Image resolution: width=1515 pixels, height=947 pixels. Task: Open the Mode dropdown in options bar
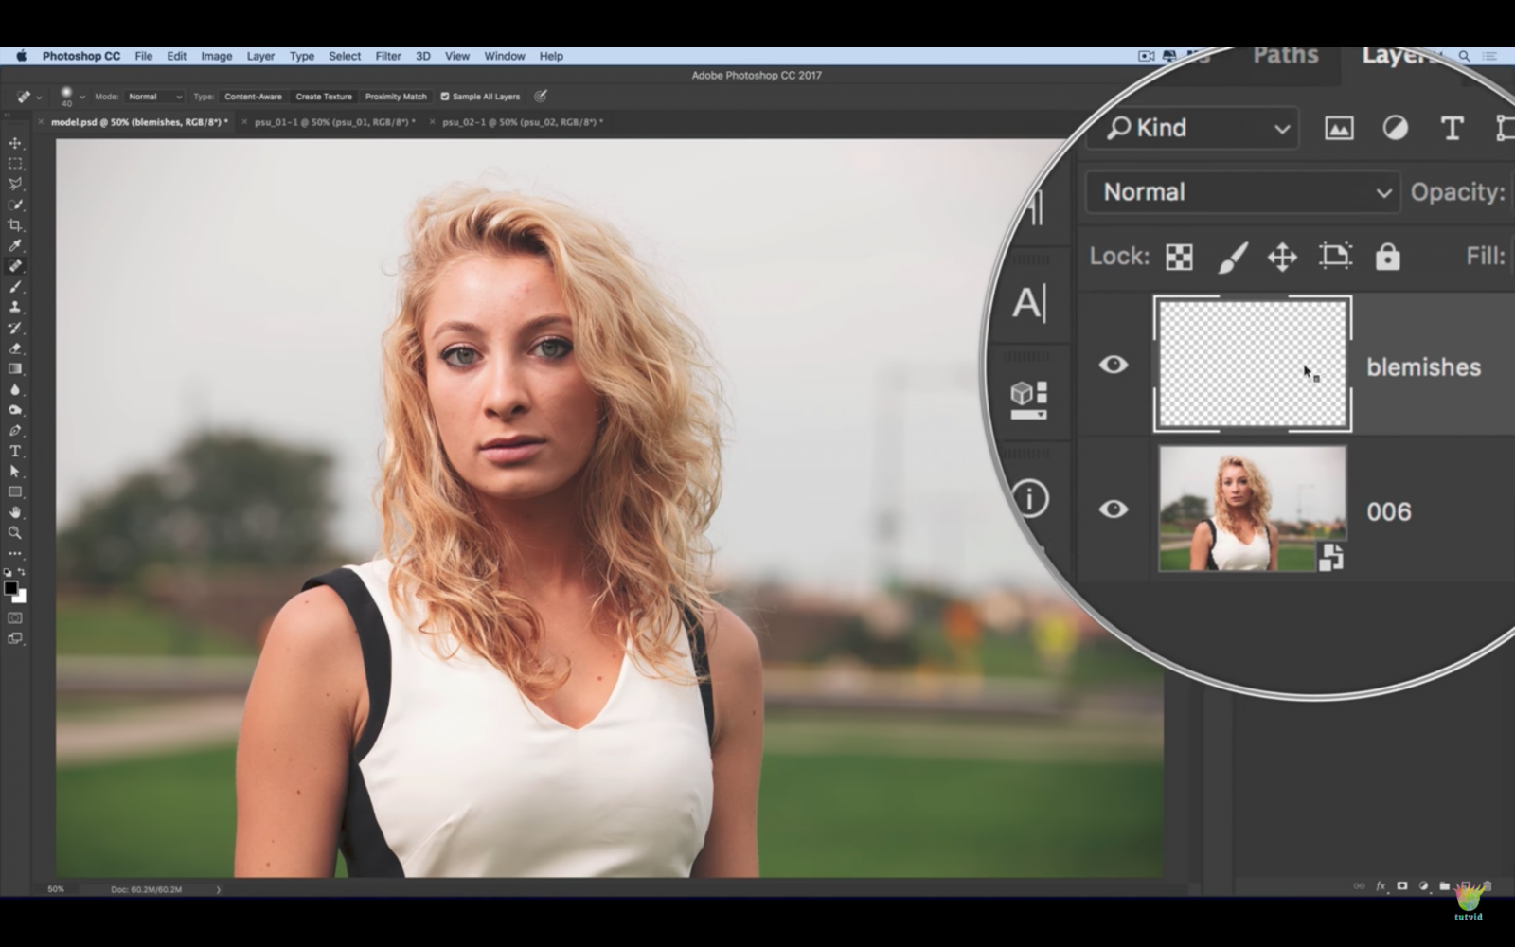pos(153,96)
